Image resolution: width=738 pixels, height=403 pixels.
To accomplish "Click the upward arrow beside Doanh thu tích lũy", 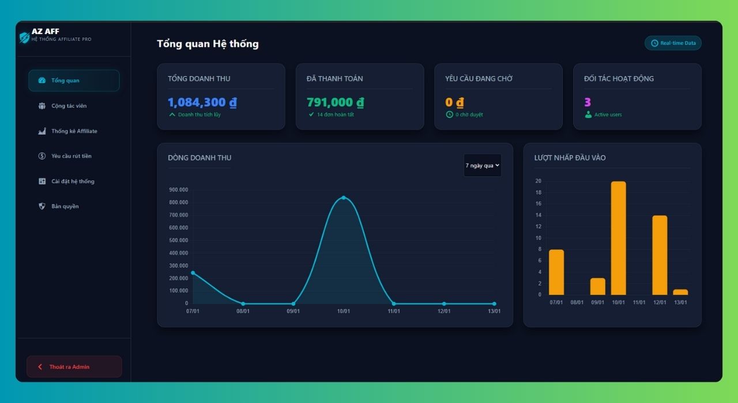I will coord(171,115).
